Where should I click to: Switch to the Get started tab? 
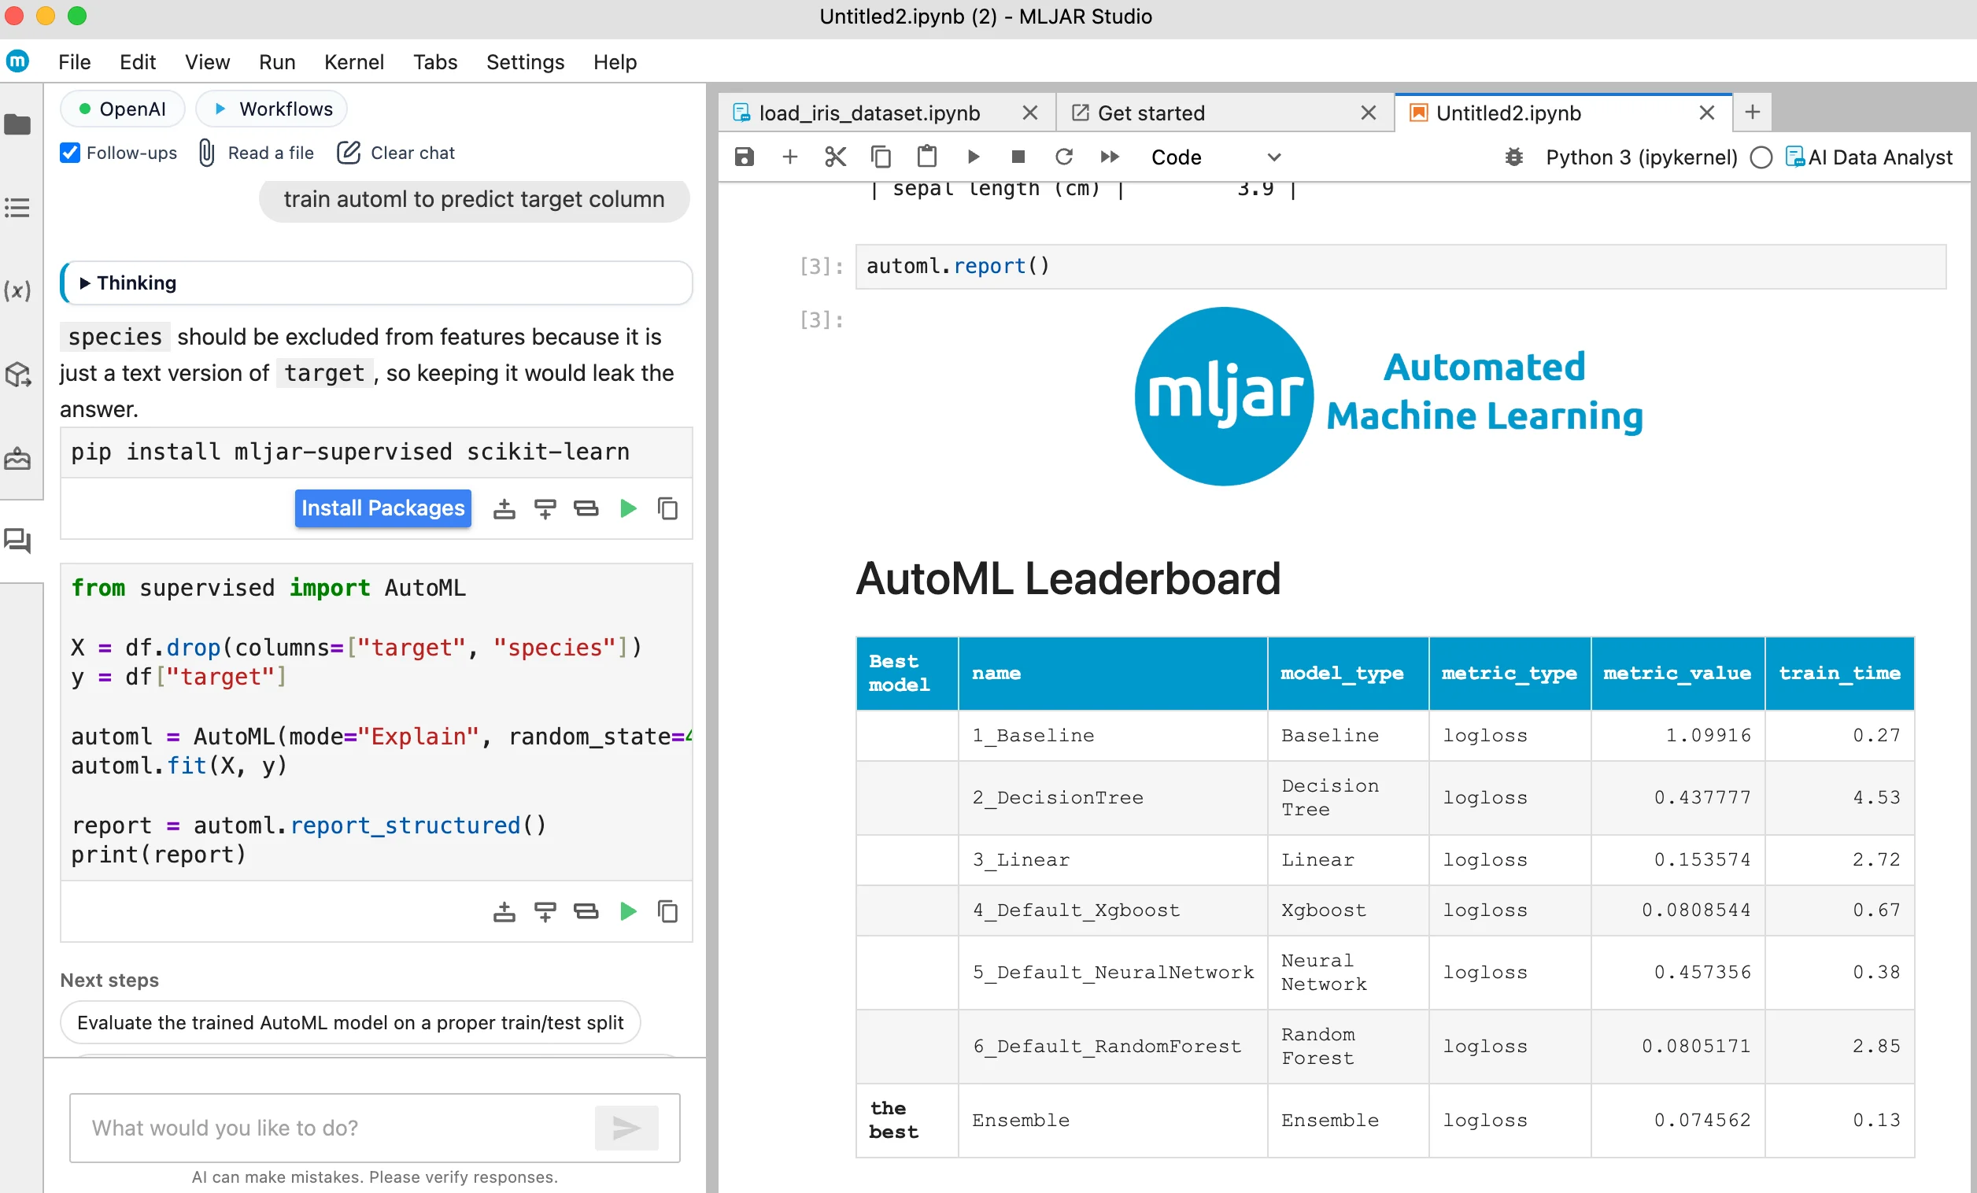coord(1151,113)
